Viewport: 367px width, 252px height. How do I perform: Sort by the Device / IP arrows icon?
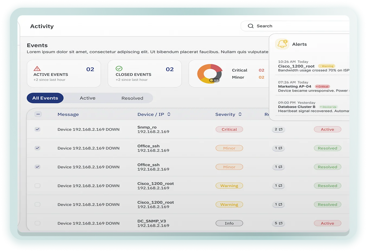pyautogui.click(x=169, y=114)
